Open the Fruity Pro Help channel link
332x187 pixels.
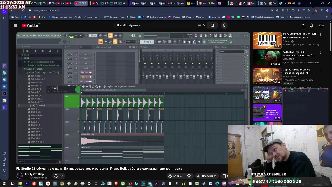[x=34, y=174]
